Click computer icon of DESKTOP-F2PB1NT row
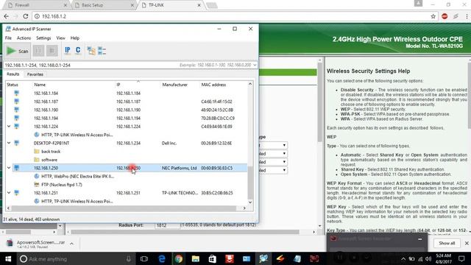Viewport: 471px width, 265px height. (x=16, y=143)
